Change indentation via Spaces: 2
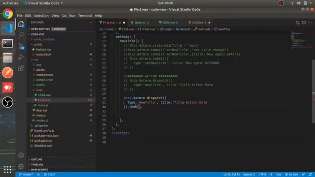 (x=249, y=175)
